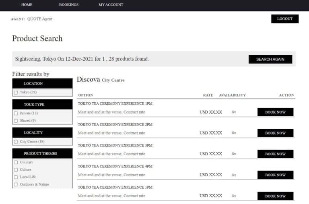309x204 pixels.
Task: Click the LOCALITY filter header
Action: pyautogui.click(x=42, y=132)
